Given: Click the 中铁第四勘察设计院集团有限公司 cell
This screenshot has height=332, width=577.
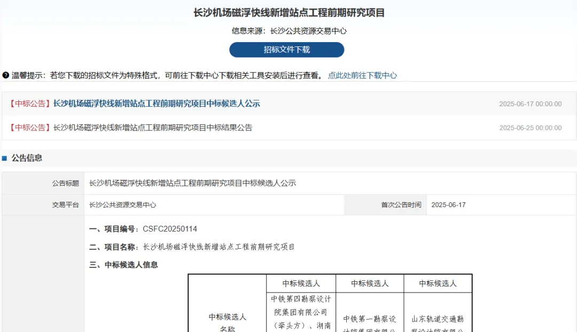Looking at the screenshot, I should (x=301, y=312).
